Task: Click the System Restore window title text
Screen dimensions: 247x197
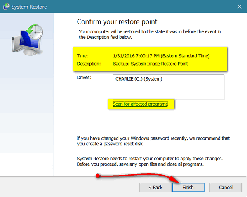Action: 29,7
